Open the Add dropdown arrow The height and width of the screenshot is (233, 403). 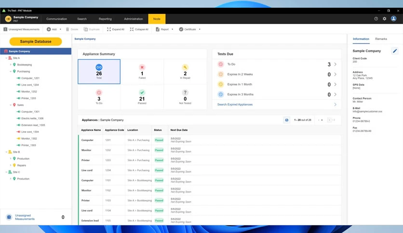coord(60,29)
